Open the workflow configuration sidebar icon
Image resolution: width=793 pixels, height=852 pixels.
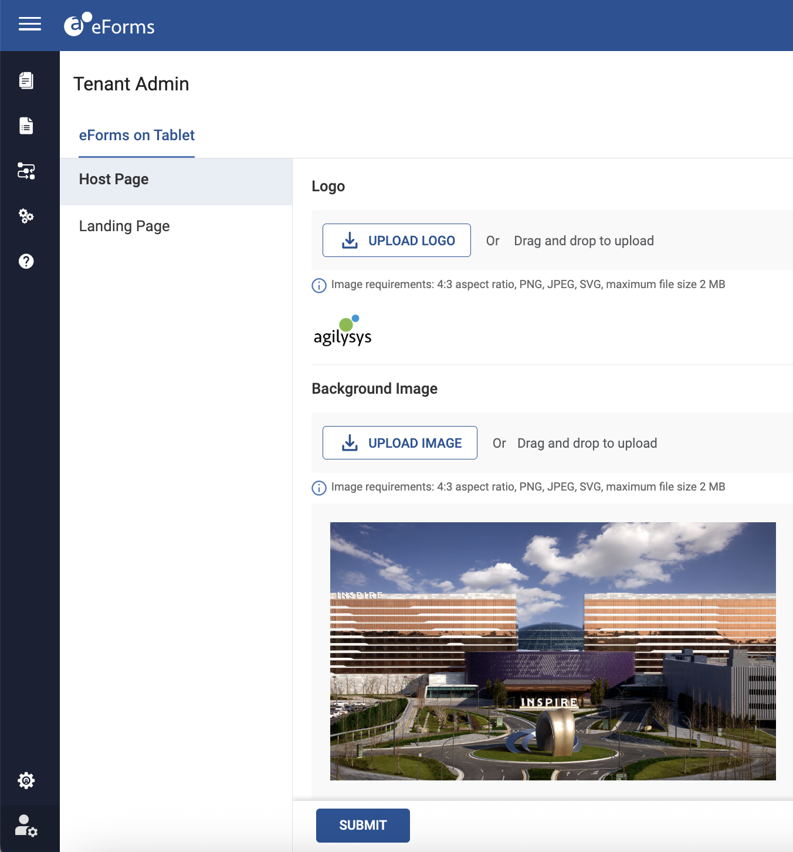[26, 171]
